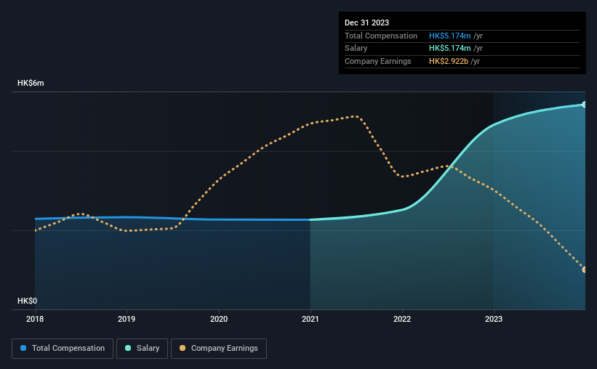Select the 2020 x-axis label
This screenshot has width=597, height=369.
click(x=219, y=319)
